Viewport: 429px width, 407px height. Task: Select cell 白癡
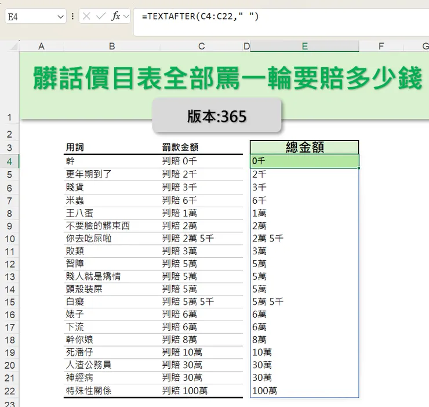(112, 302)
